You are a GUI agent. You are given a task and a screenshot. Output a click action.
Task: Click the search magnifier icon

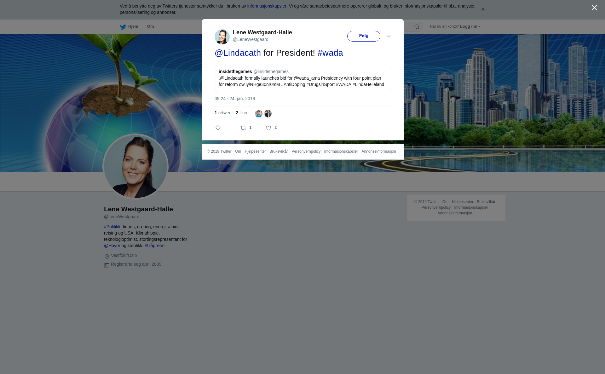(417, 27)
